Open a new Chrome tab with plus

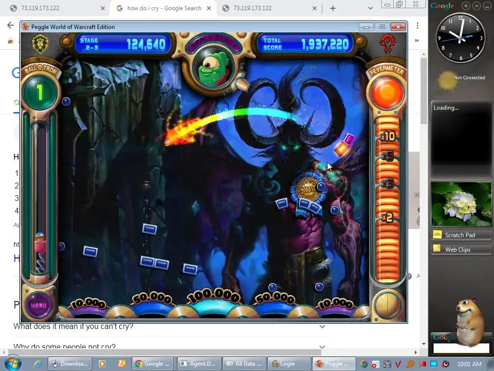coord(333,8)
